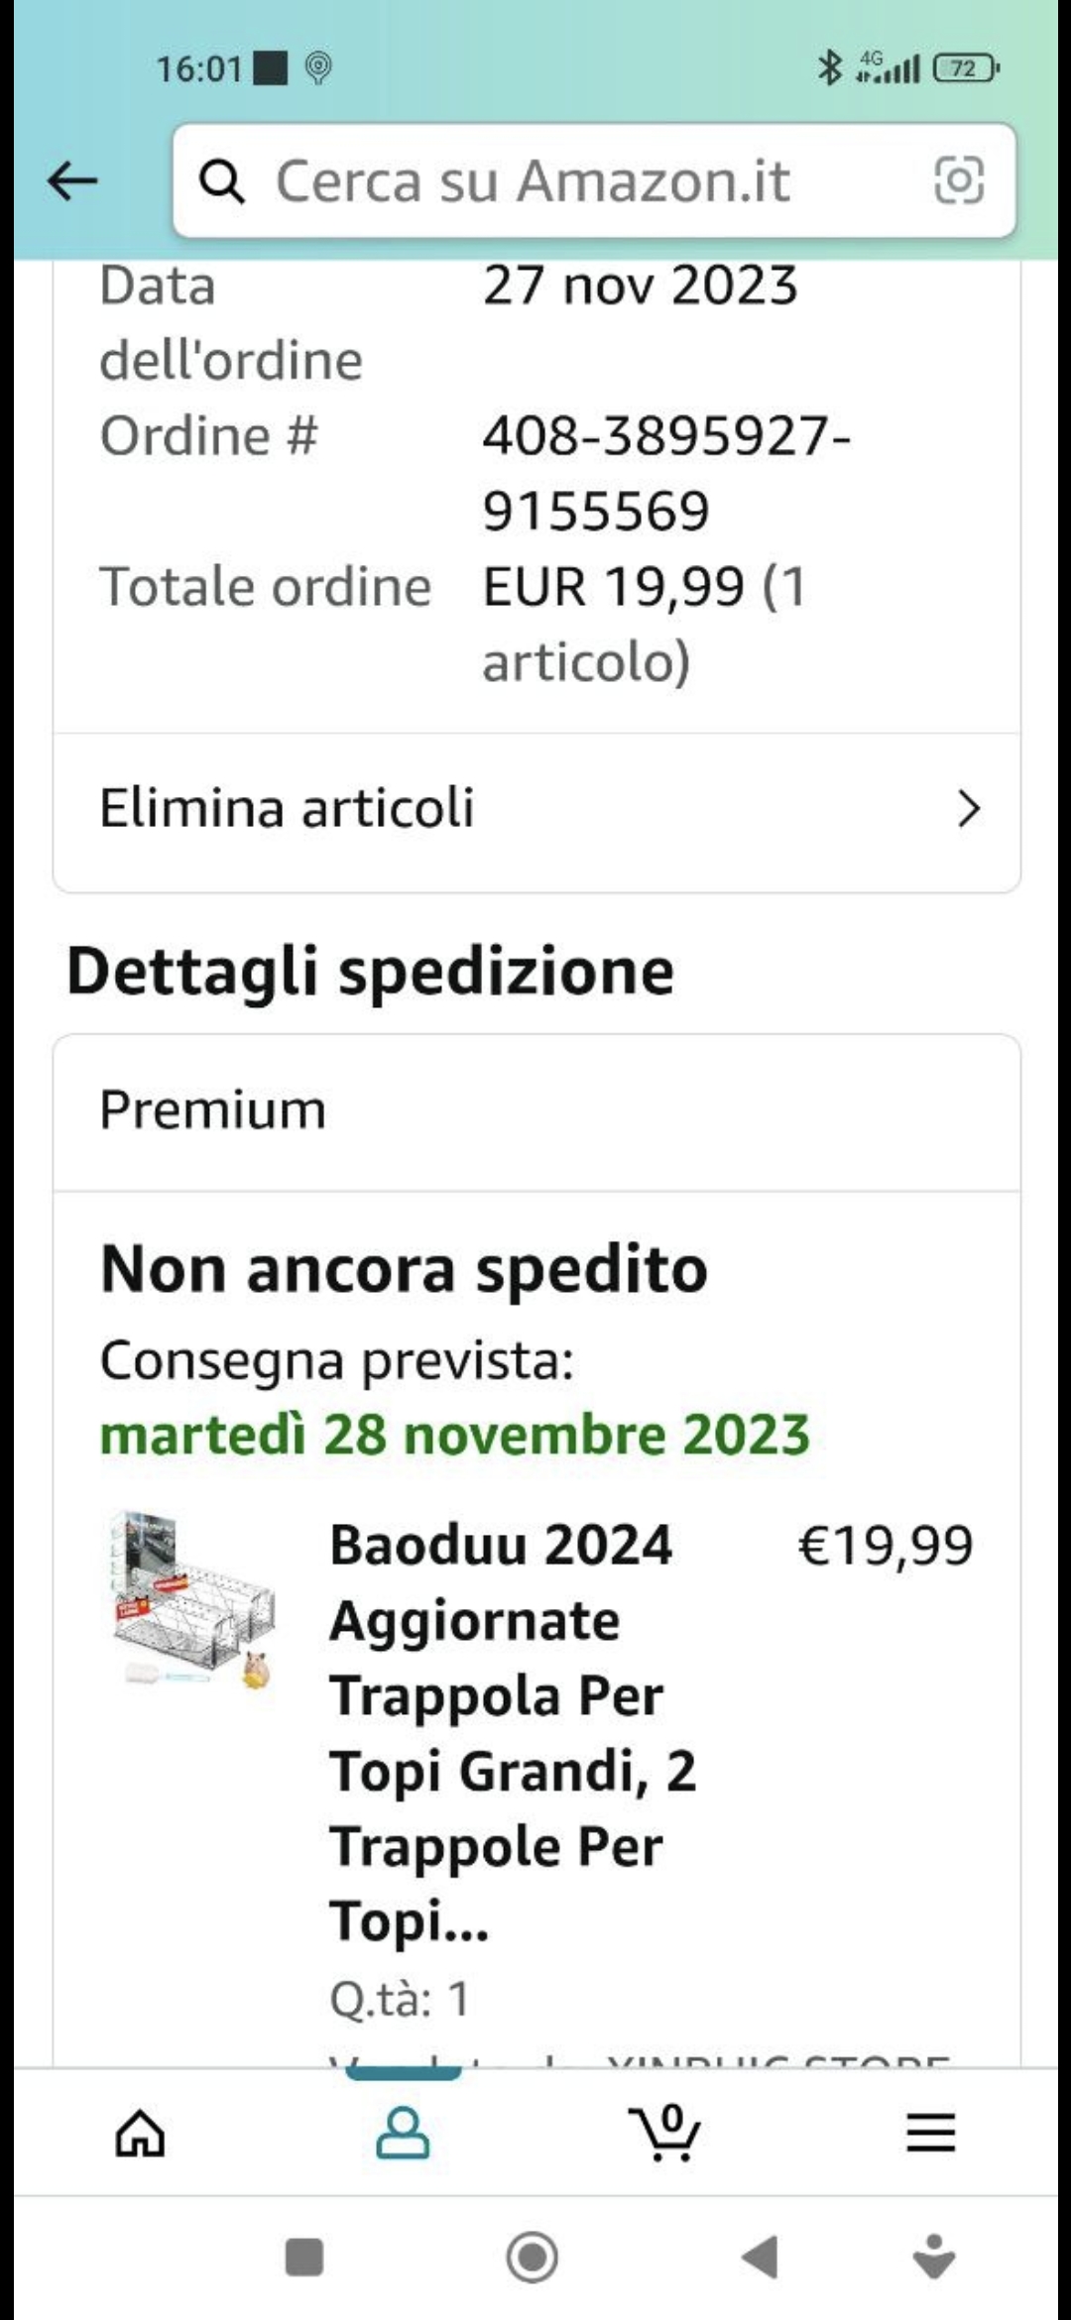This screenshot has height=2320, width=1071.
Task: Open the account profile tab
Action: (x=403, y=2133)
